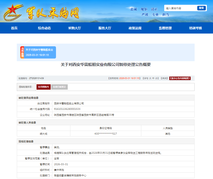The width and height of the screenshot is (213, 179).
Task: Select the 处理已被更正 status tab
Action: point(59,87)
